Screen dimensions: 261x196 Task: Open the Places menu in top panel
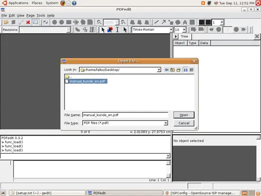click(37, 3)
